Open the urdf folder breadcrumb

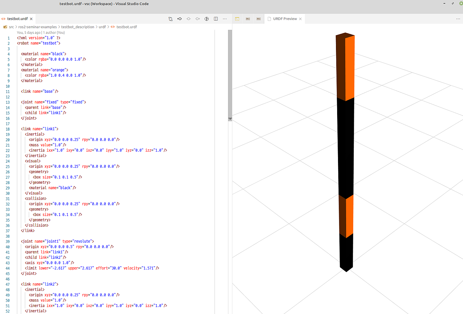click(102, 27)
